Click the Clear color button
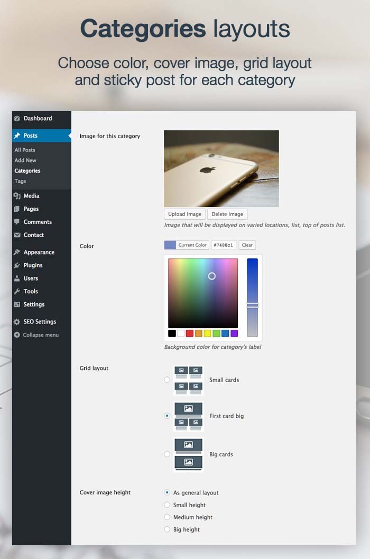370x559 pixels. pos(247,245)
